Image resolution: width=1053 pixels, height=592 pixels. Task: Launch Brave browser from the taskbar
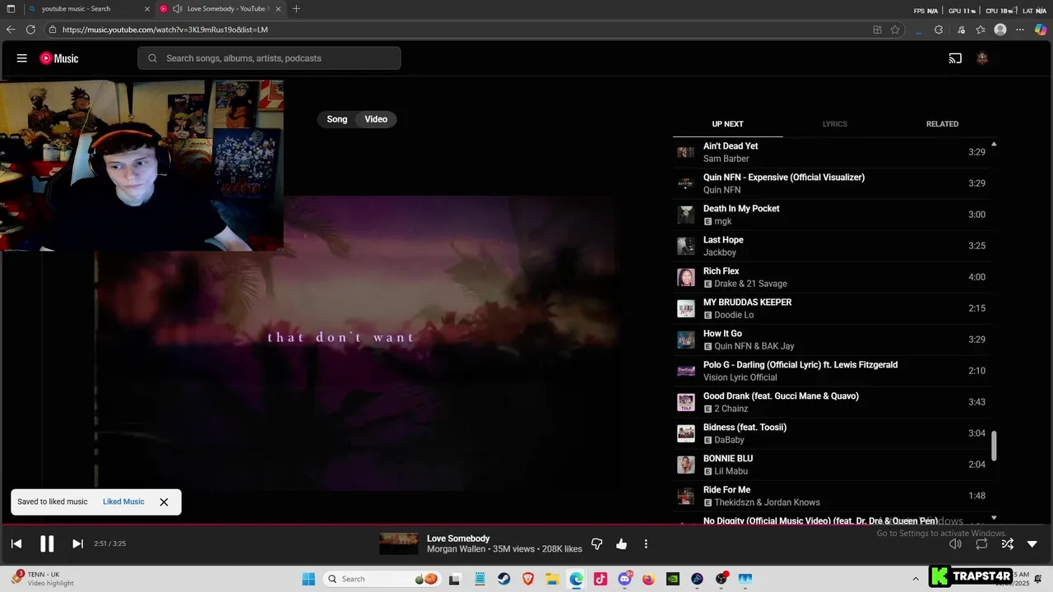528,579
